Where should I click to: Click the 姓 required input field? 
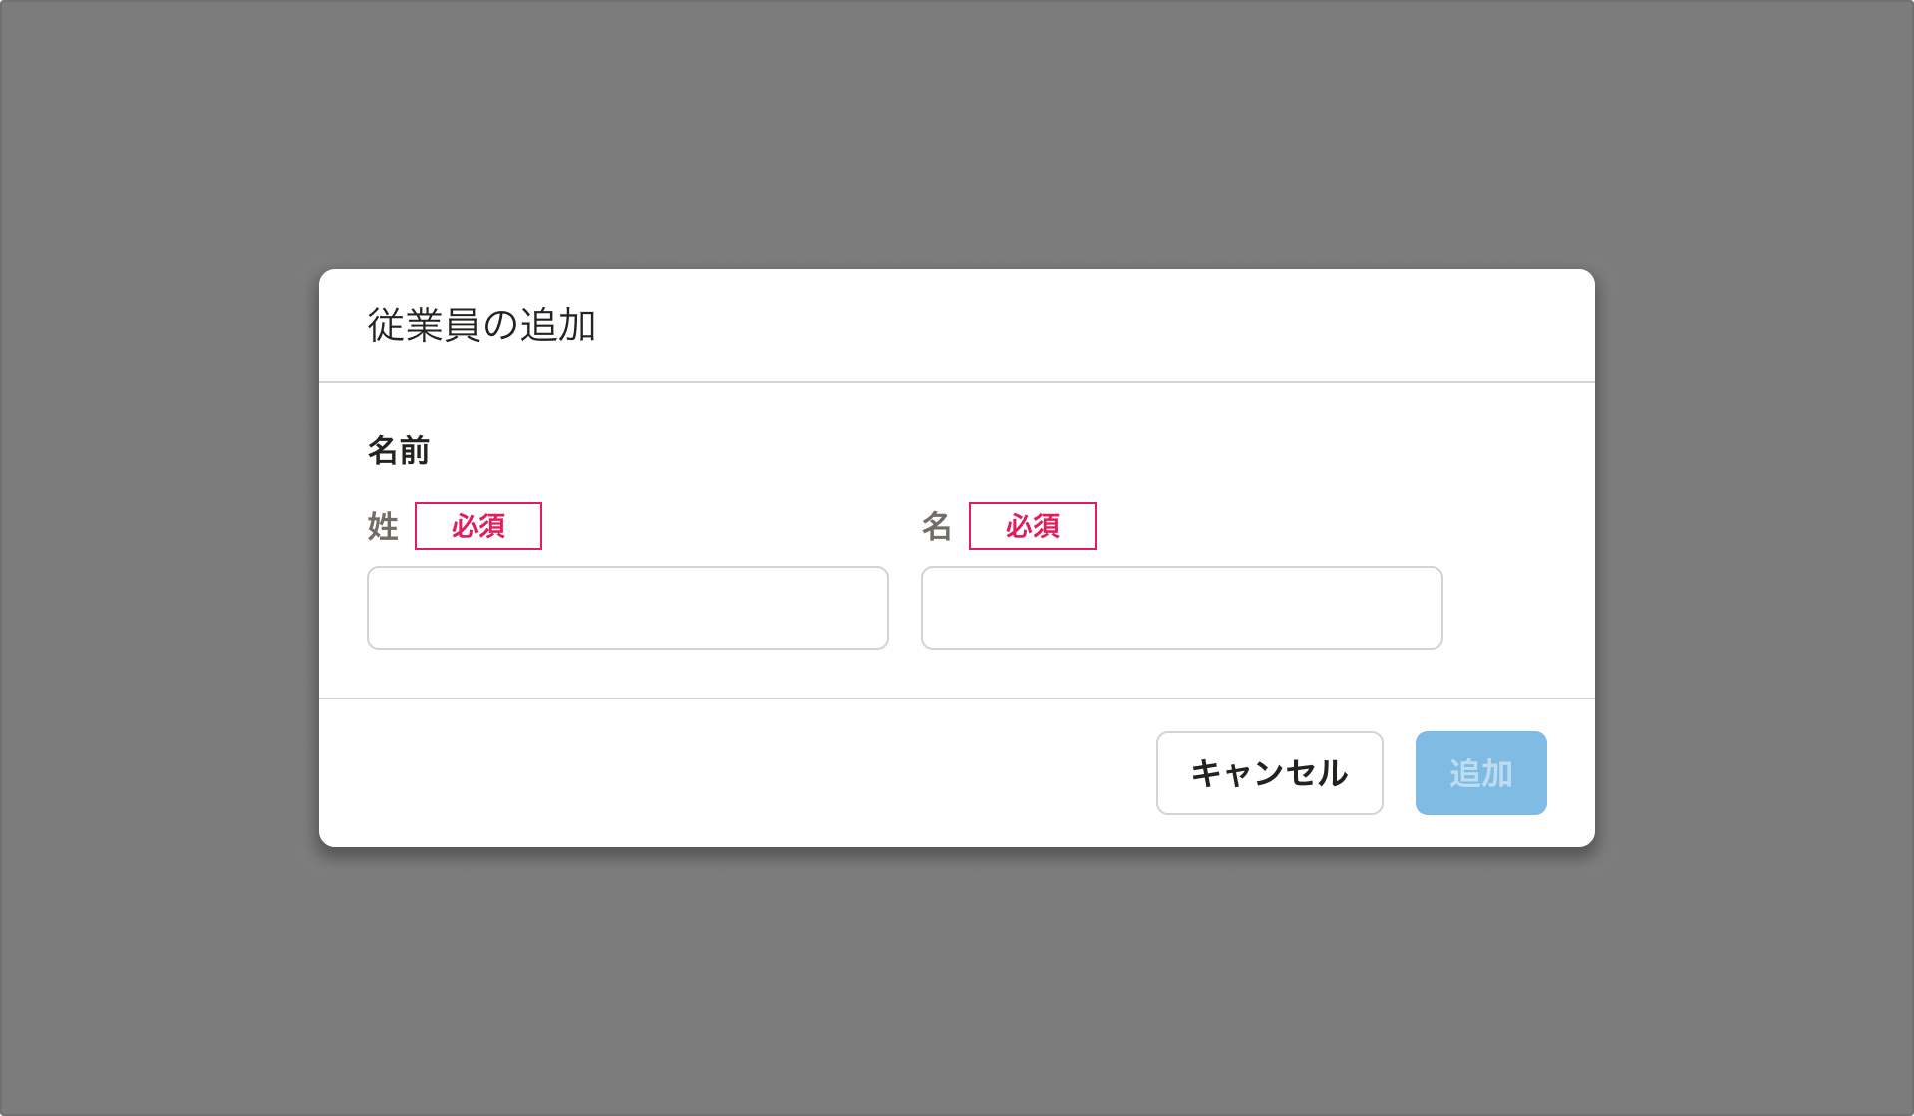coord(627,607)
